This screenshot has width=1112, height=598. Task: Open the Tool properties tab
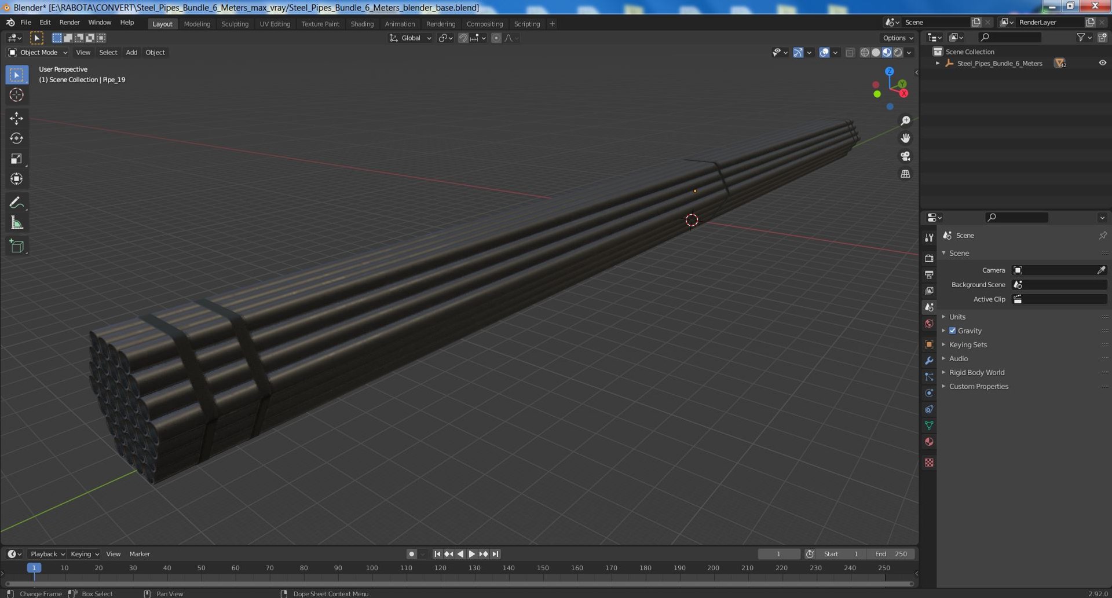(929, 237)
